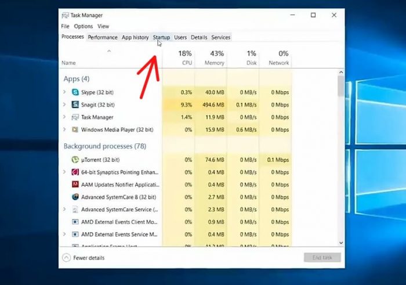Click the Windows Media Player icon
This screenshot has height=285, width=406.
pyautogui.click(x=75, y=129)
